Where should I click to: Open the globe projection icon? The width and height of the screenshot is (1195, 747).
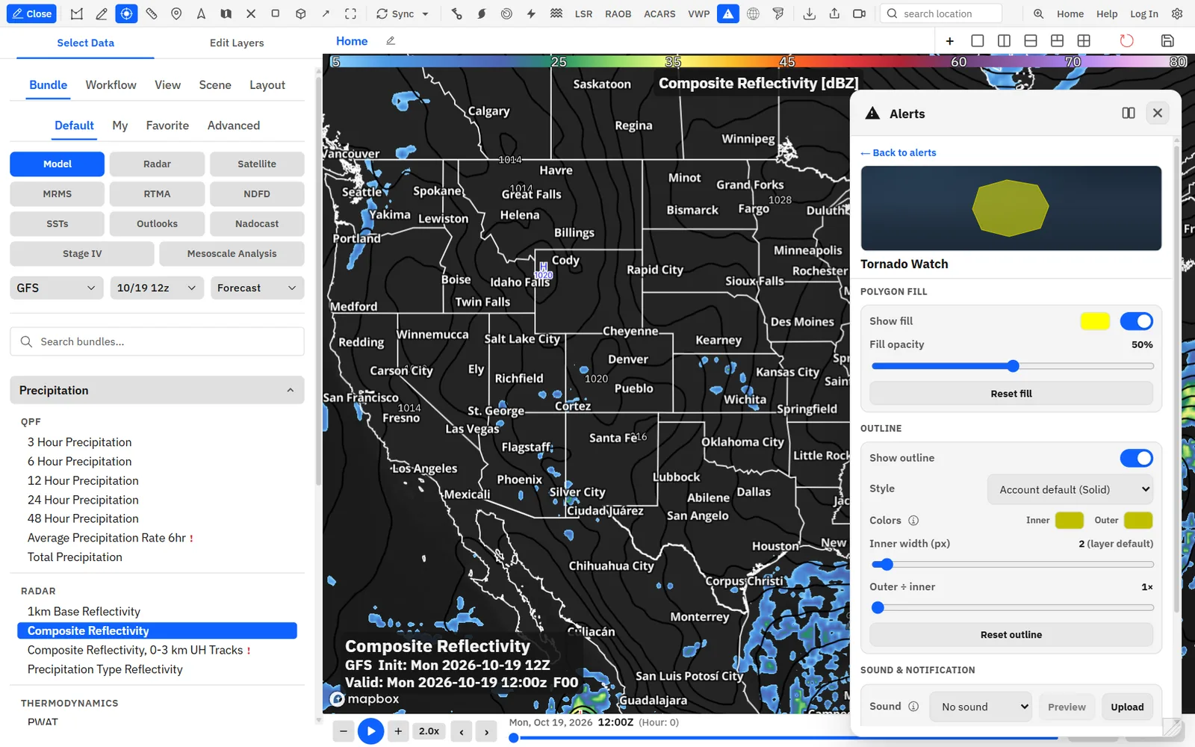click(x=753, y=13)
